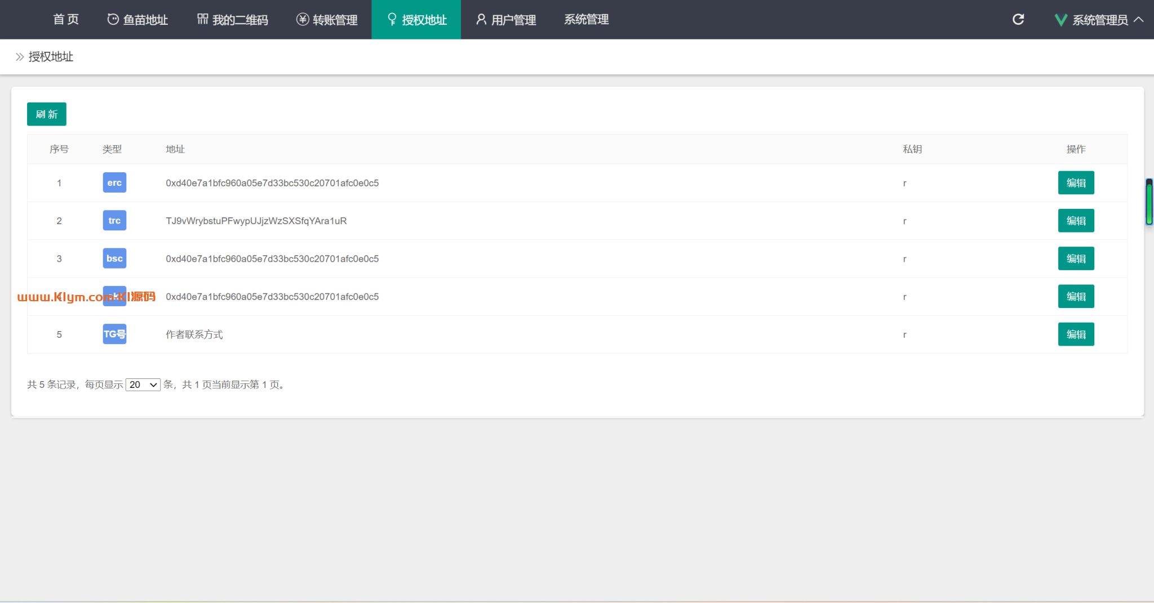
Task: Go to 转账管理 menu
Action: 327,20
